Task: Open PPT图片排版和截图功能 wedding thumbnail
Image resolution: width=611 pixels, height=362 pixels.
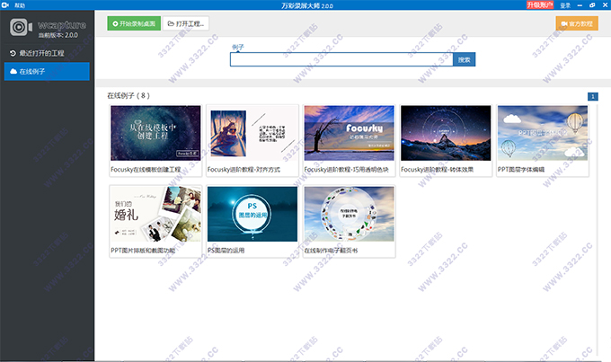Action: click(155, 214)
